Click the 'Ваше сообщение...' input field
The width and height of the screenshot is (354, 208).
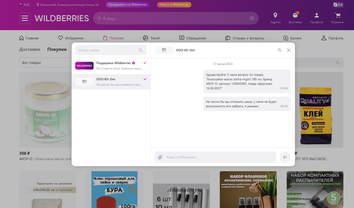tap(215, 157)
